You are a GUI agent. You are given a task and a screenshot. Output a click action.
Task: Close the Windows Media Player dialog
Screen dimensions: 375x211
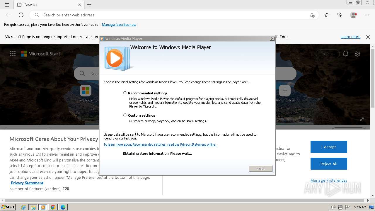[272, 38]
